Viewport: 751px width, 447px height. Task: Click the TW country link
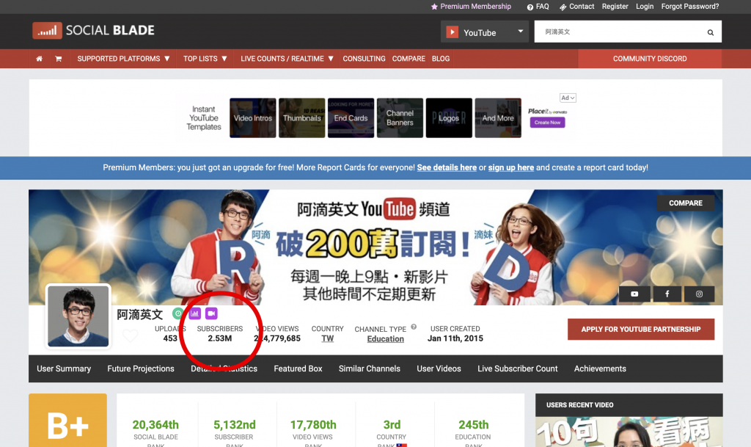click(x=328, y=338)
